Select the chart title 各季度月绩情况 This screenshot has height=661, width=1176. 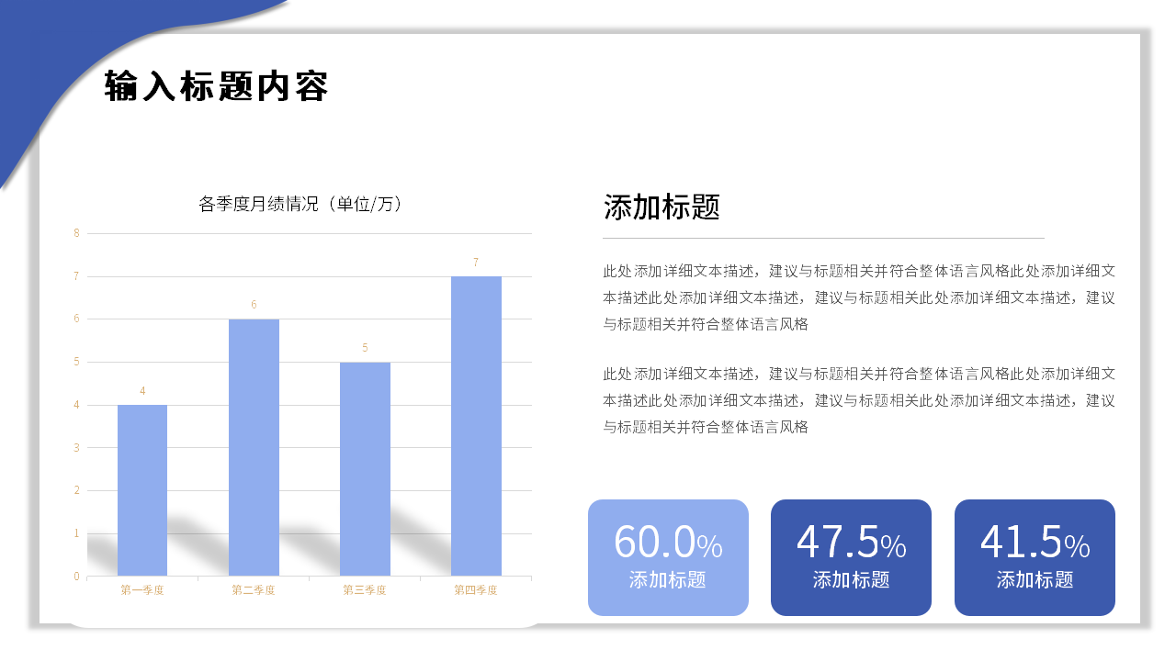tap(302, 204)
